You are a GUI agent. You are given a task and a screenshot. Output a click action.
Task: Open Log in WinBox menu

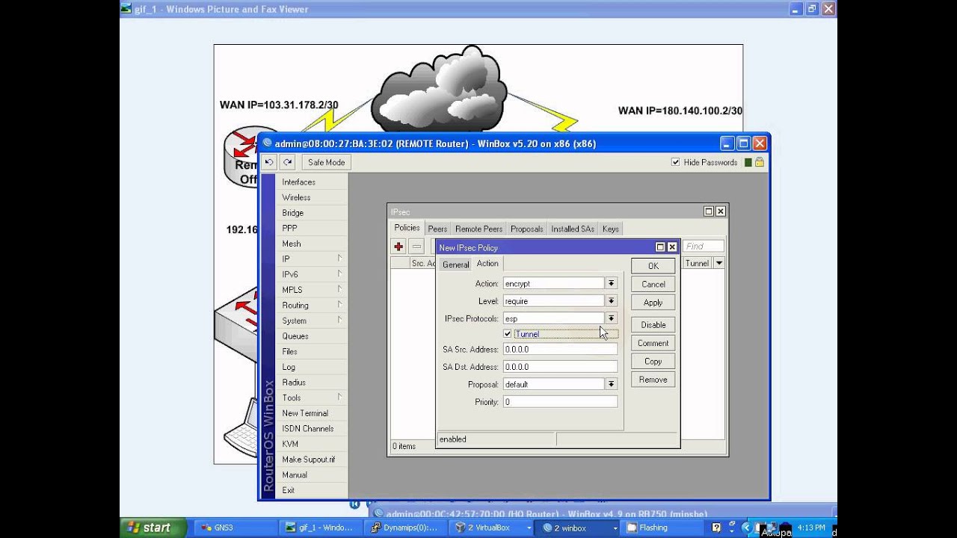coord(312,367)
